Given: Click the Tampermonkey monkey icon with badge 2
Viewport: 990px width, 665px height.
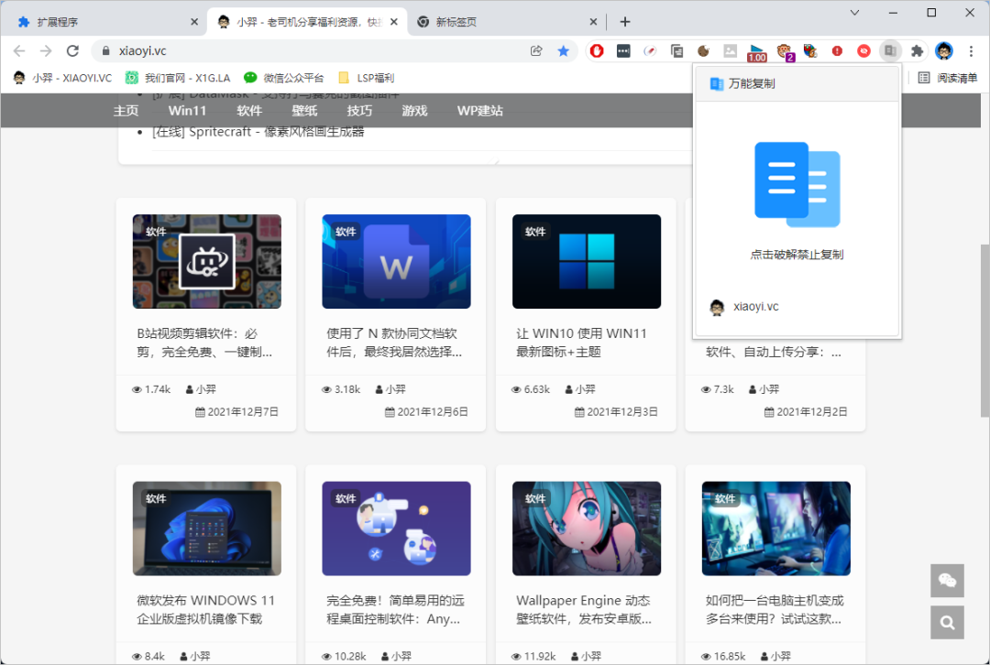Looking at the screenshot, I should [785, 51].
